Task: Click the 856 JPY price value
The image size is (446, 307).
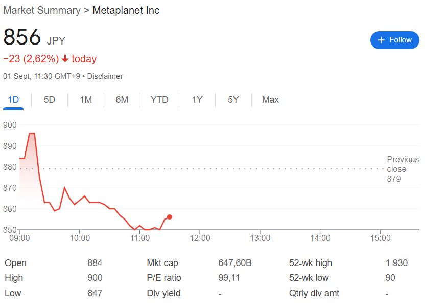Action: [x=22, y=37]
